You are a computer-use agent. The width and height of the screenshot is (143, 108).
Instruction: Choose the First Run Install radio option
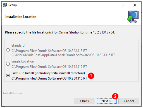point(8,75)
